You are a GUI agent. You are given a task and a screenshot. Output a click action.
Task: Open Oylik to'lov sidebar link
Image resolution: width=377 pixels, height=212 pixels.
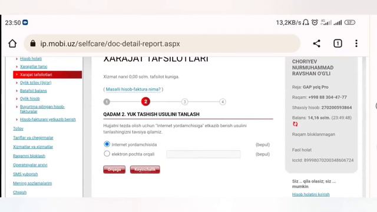35,82
